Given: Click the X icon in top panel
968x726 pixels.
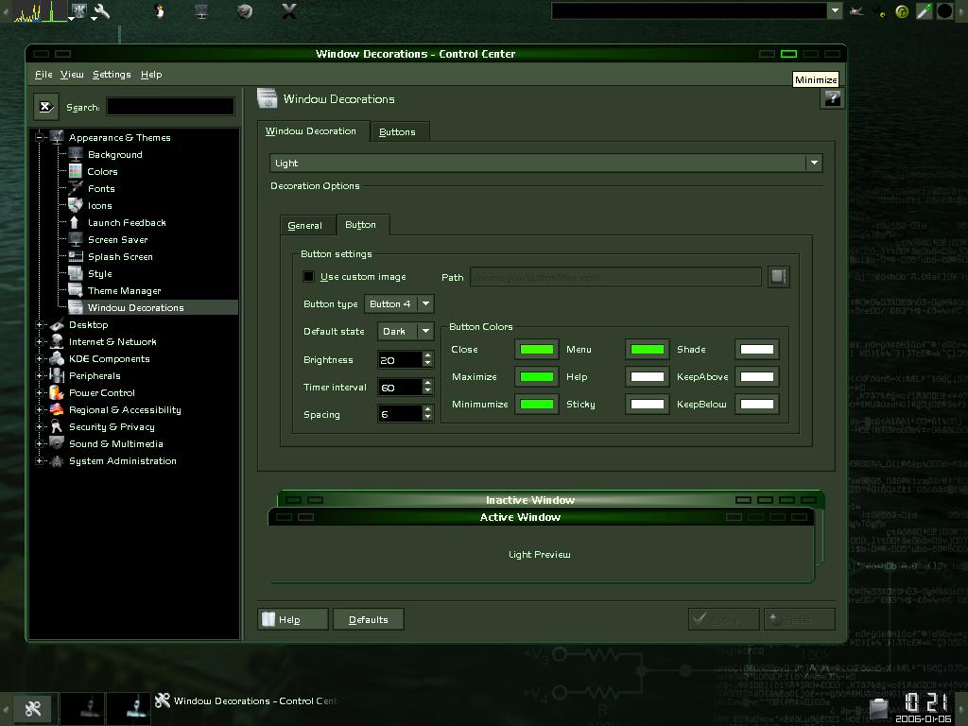Looking at the screenshot, I should pos(289,11).
